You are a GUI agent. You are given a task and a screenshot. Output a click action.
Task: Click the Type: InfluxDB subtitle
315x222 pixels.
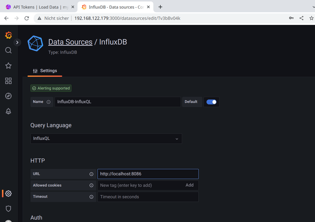pyautogui.click(x=63, y=52)
